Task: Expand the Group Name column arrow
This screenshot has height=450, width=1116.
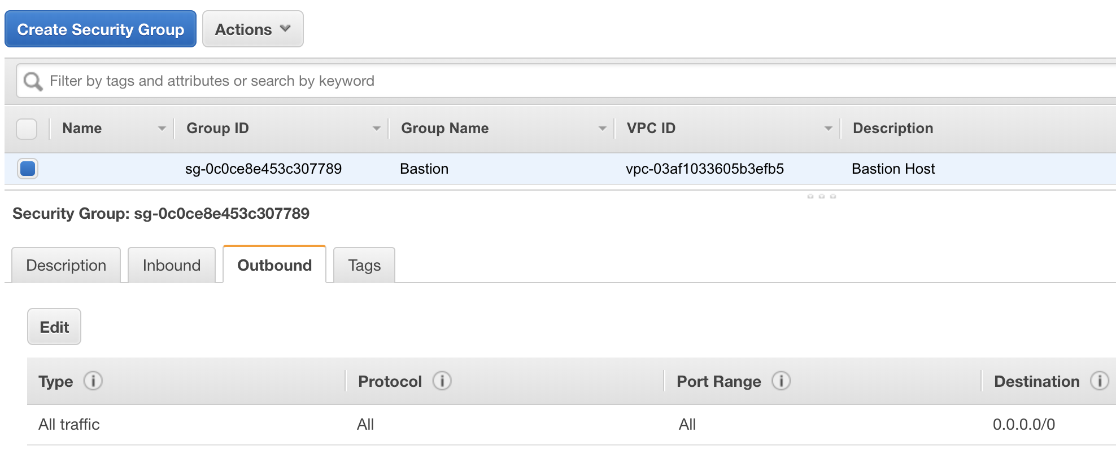Action: point(603,129)
